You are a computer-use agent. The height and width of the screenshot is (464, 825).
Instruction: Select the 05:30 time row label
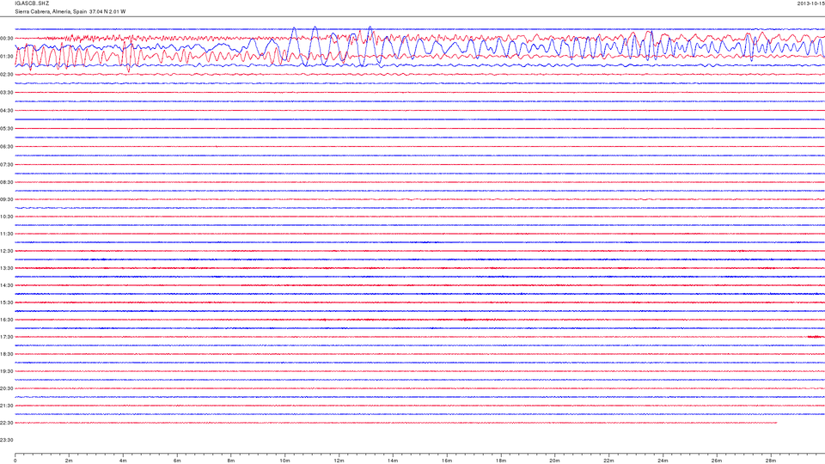[x=6, y=128]
